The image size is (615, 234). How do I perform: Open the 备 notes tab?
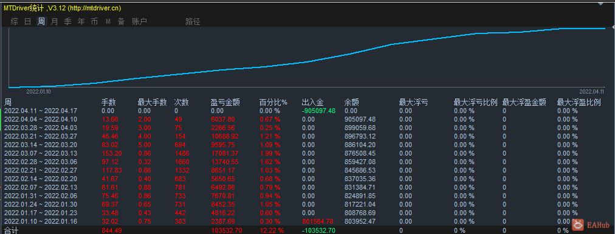pyautogui.click(x=121, y=21)
